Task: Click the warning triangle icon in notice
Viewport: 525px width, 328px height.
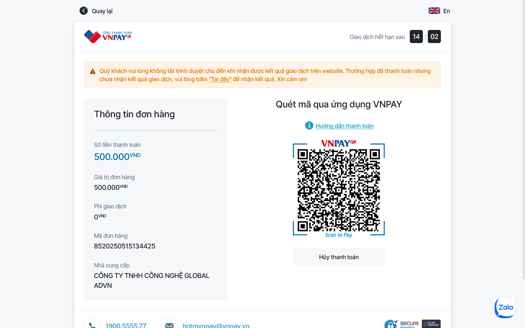Action: 93,71
